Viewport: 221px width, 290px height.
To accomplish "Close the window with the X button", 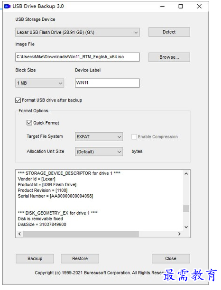I will click(x=199, y=7).
